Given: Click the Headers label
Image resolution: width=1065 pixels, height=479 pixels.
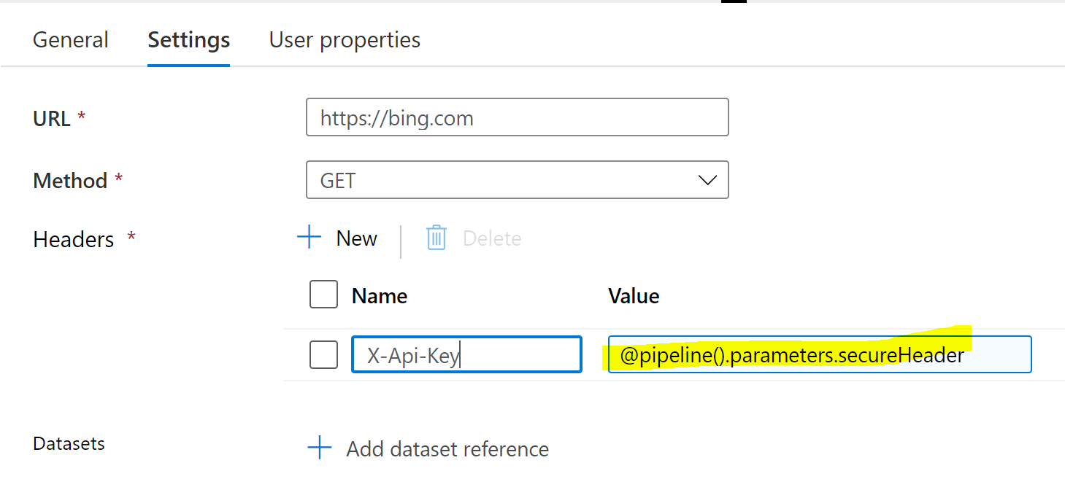Looking at the screenshot, I should (x=74, y=239).
